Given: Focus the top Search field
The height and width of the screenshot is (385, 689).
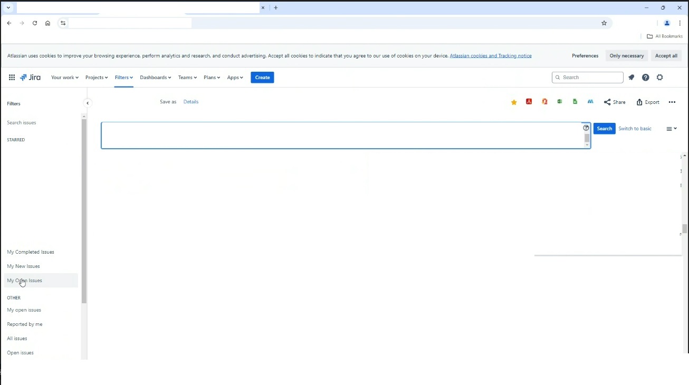Looking at the screenshot, I should click(x=588, y=78).
